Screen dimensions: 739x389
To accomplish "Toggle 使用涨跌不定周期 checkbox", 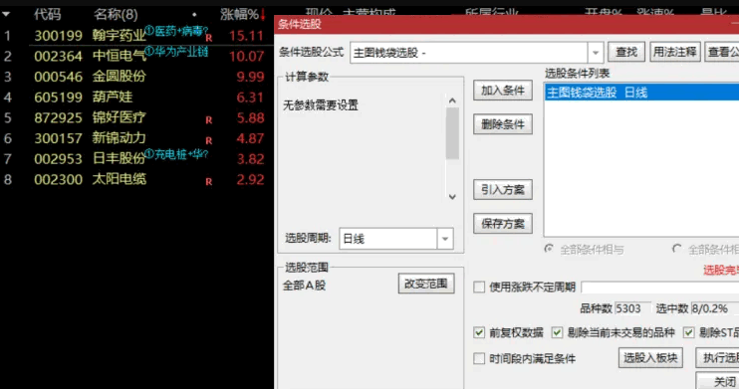I will point(479,287).
